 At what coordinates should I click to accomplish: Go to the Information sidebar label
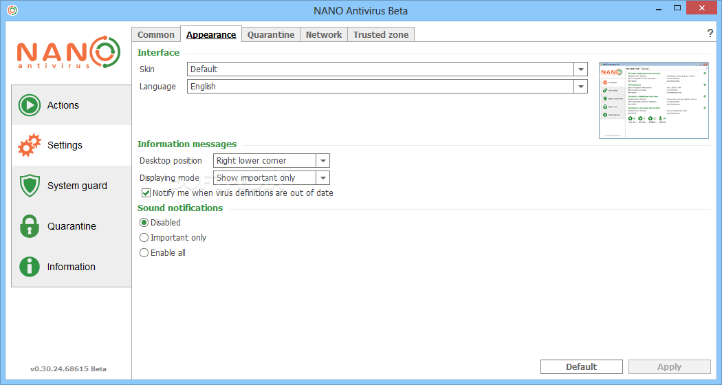[71, 267]
